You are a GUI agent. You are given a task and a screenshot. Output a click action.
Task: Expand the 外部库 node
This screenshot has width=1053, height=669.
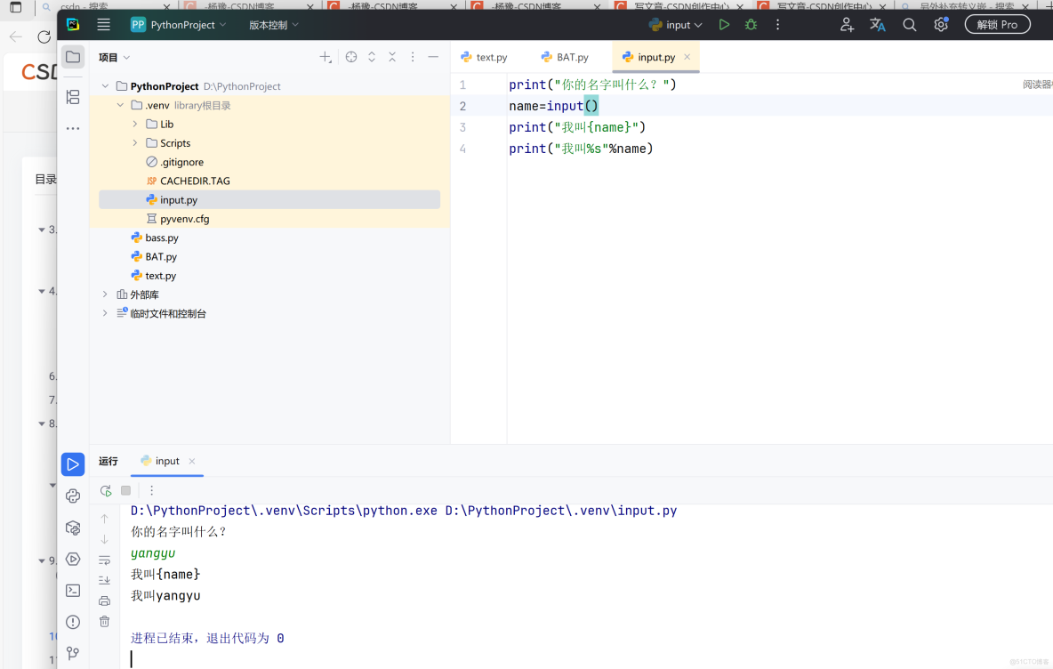coord(105,294)
